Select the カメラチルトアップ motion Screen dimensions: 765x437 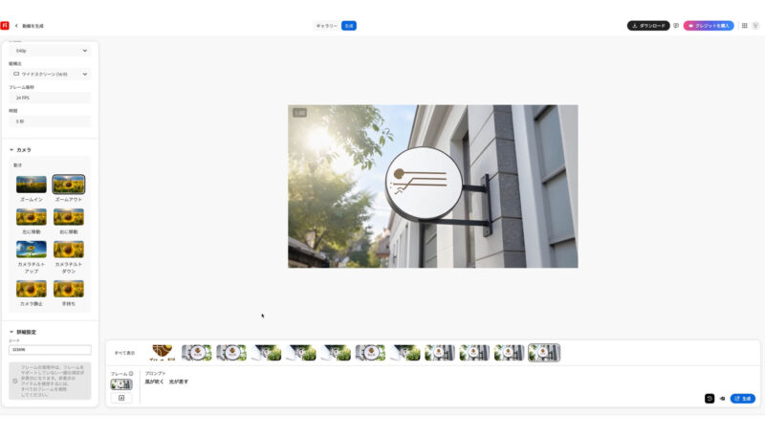point(32,250)
